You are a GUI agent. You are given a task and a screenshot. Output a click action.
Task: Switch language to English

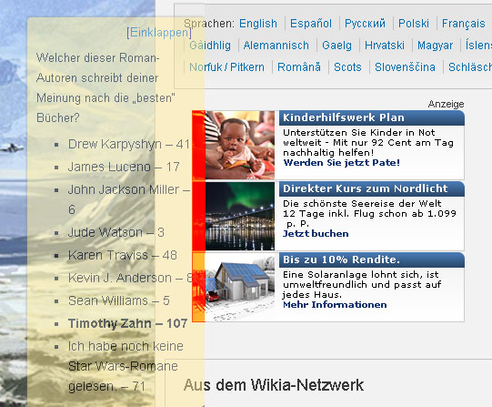[x=258, y=24]
